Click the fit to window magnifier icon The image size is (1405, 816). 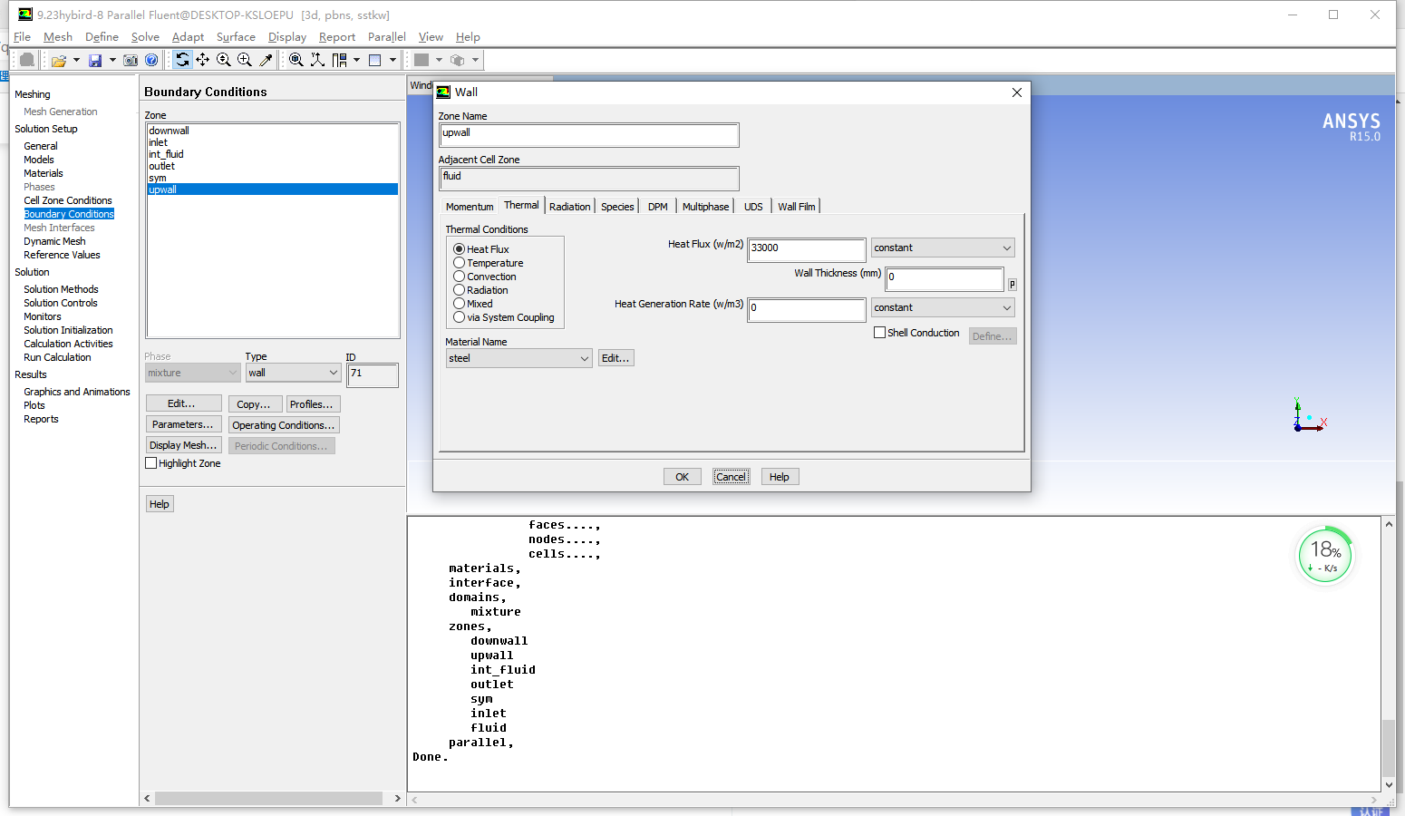pyautogui.click(x=296, y=60)
